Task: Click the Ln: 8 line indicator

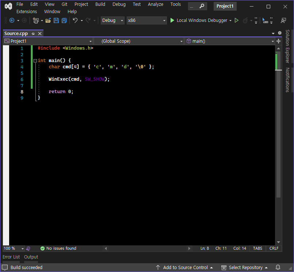Action: pos(205,248)
